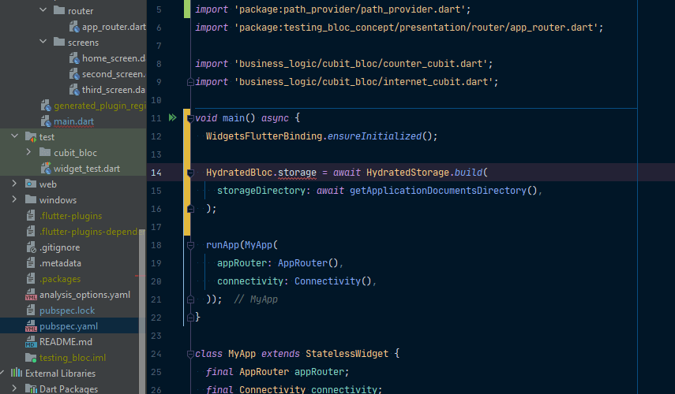Fold the HydratedStorage.build call on line 14

(x=190, y=173)
